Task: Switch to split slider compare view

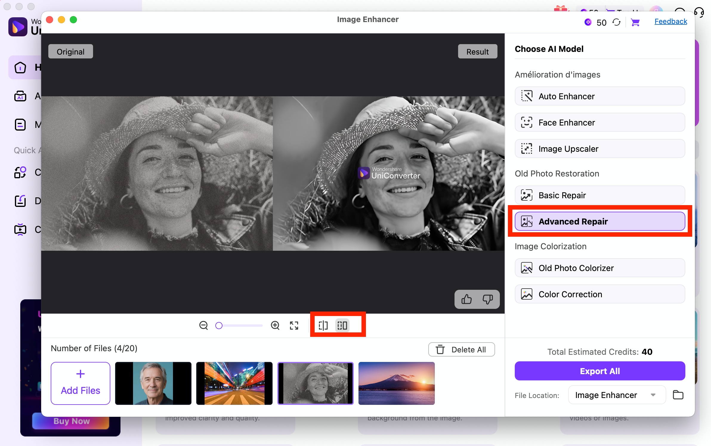Action: (x=323, y=325)
